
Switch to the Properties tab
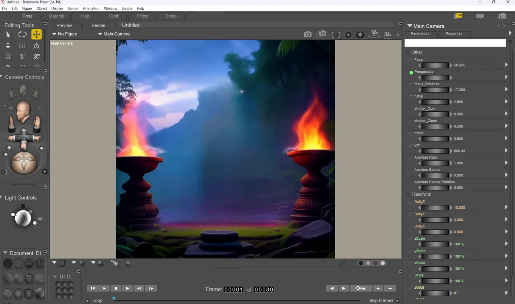click(453, 34)
